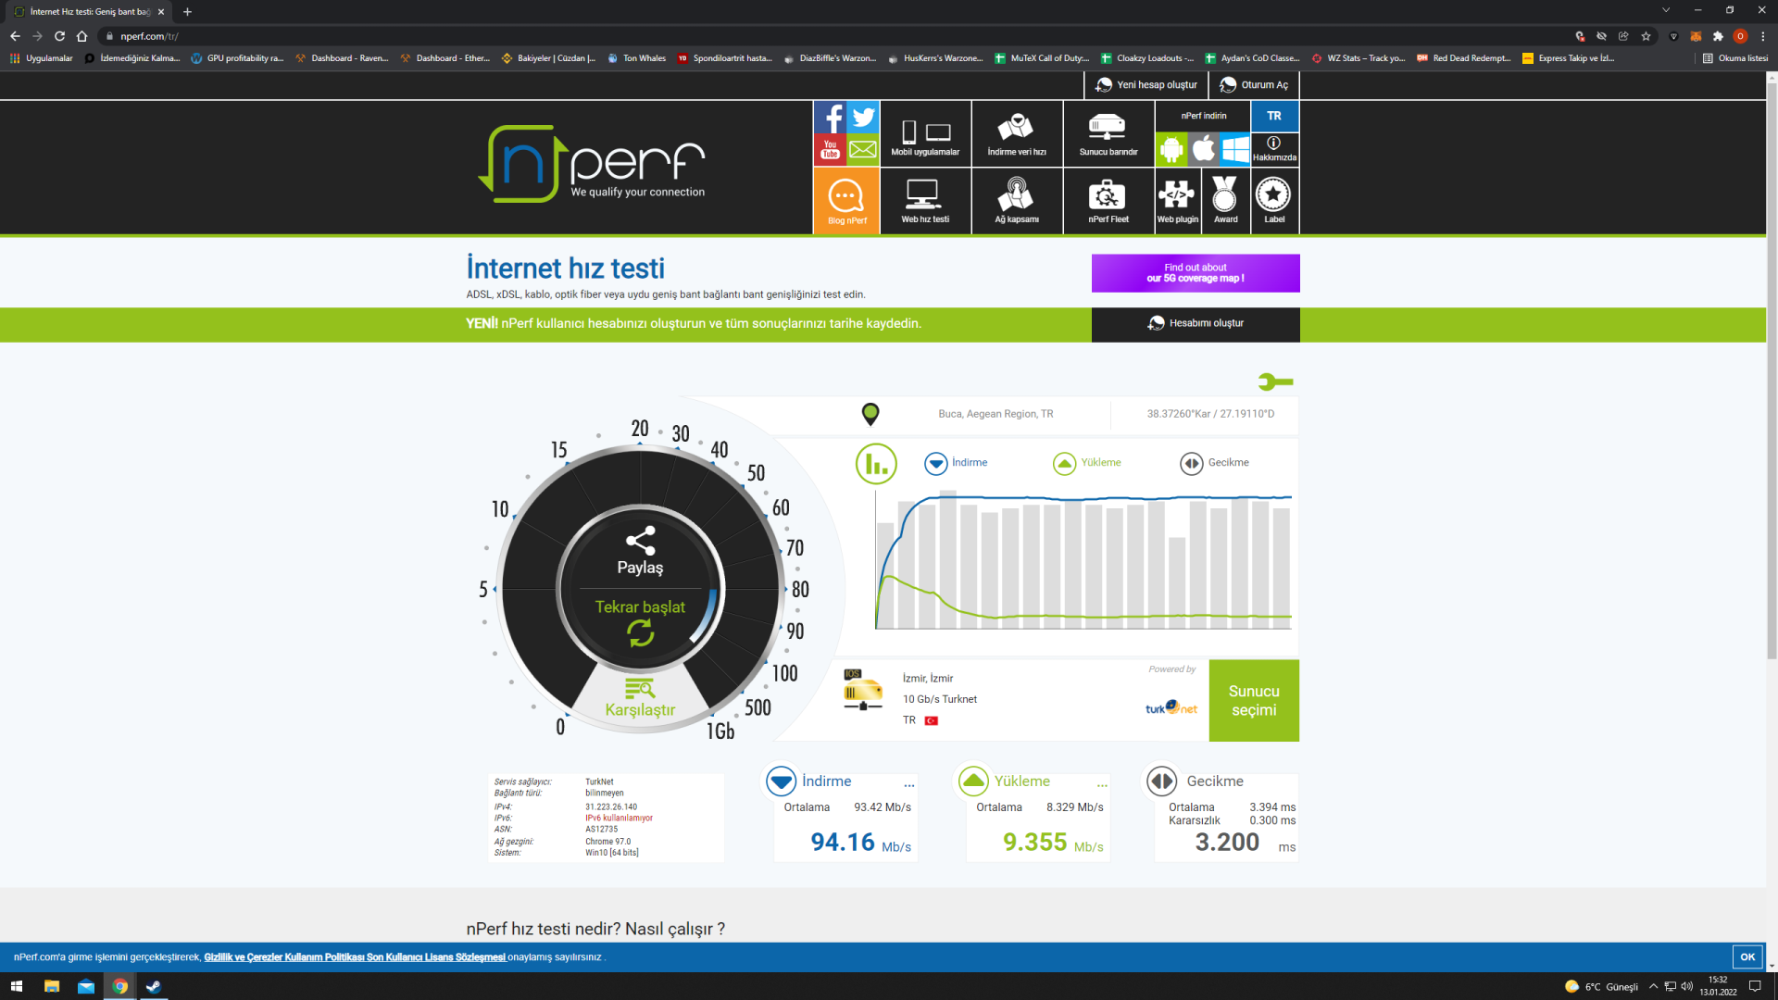Click the Twitter bird icon
This screenshot has width=1778, height=1000.
point(863,118)
